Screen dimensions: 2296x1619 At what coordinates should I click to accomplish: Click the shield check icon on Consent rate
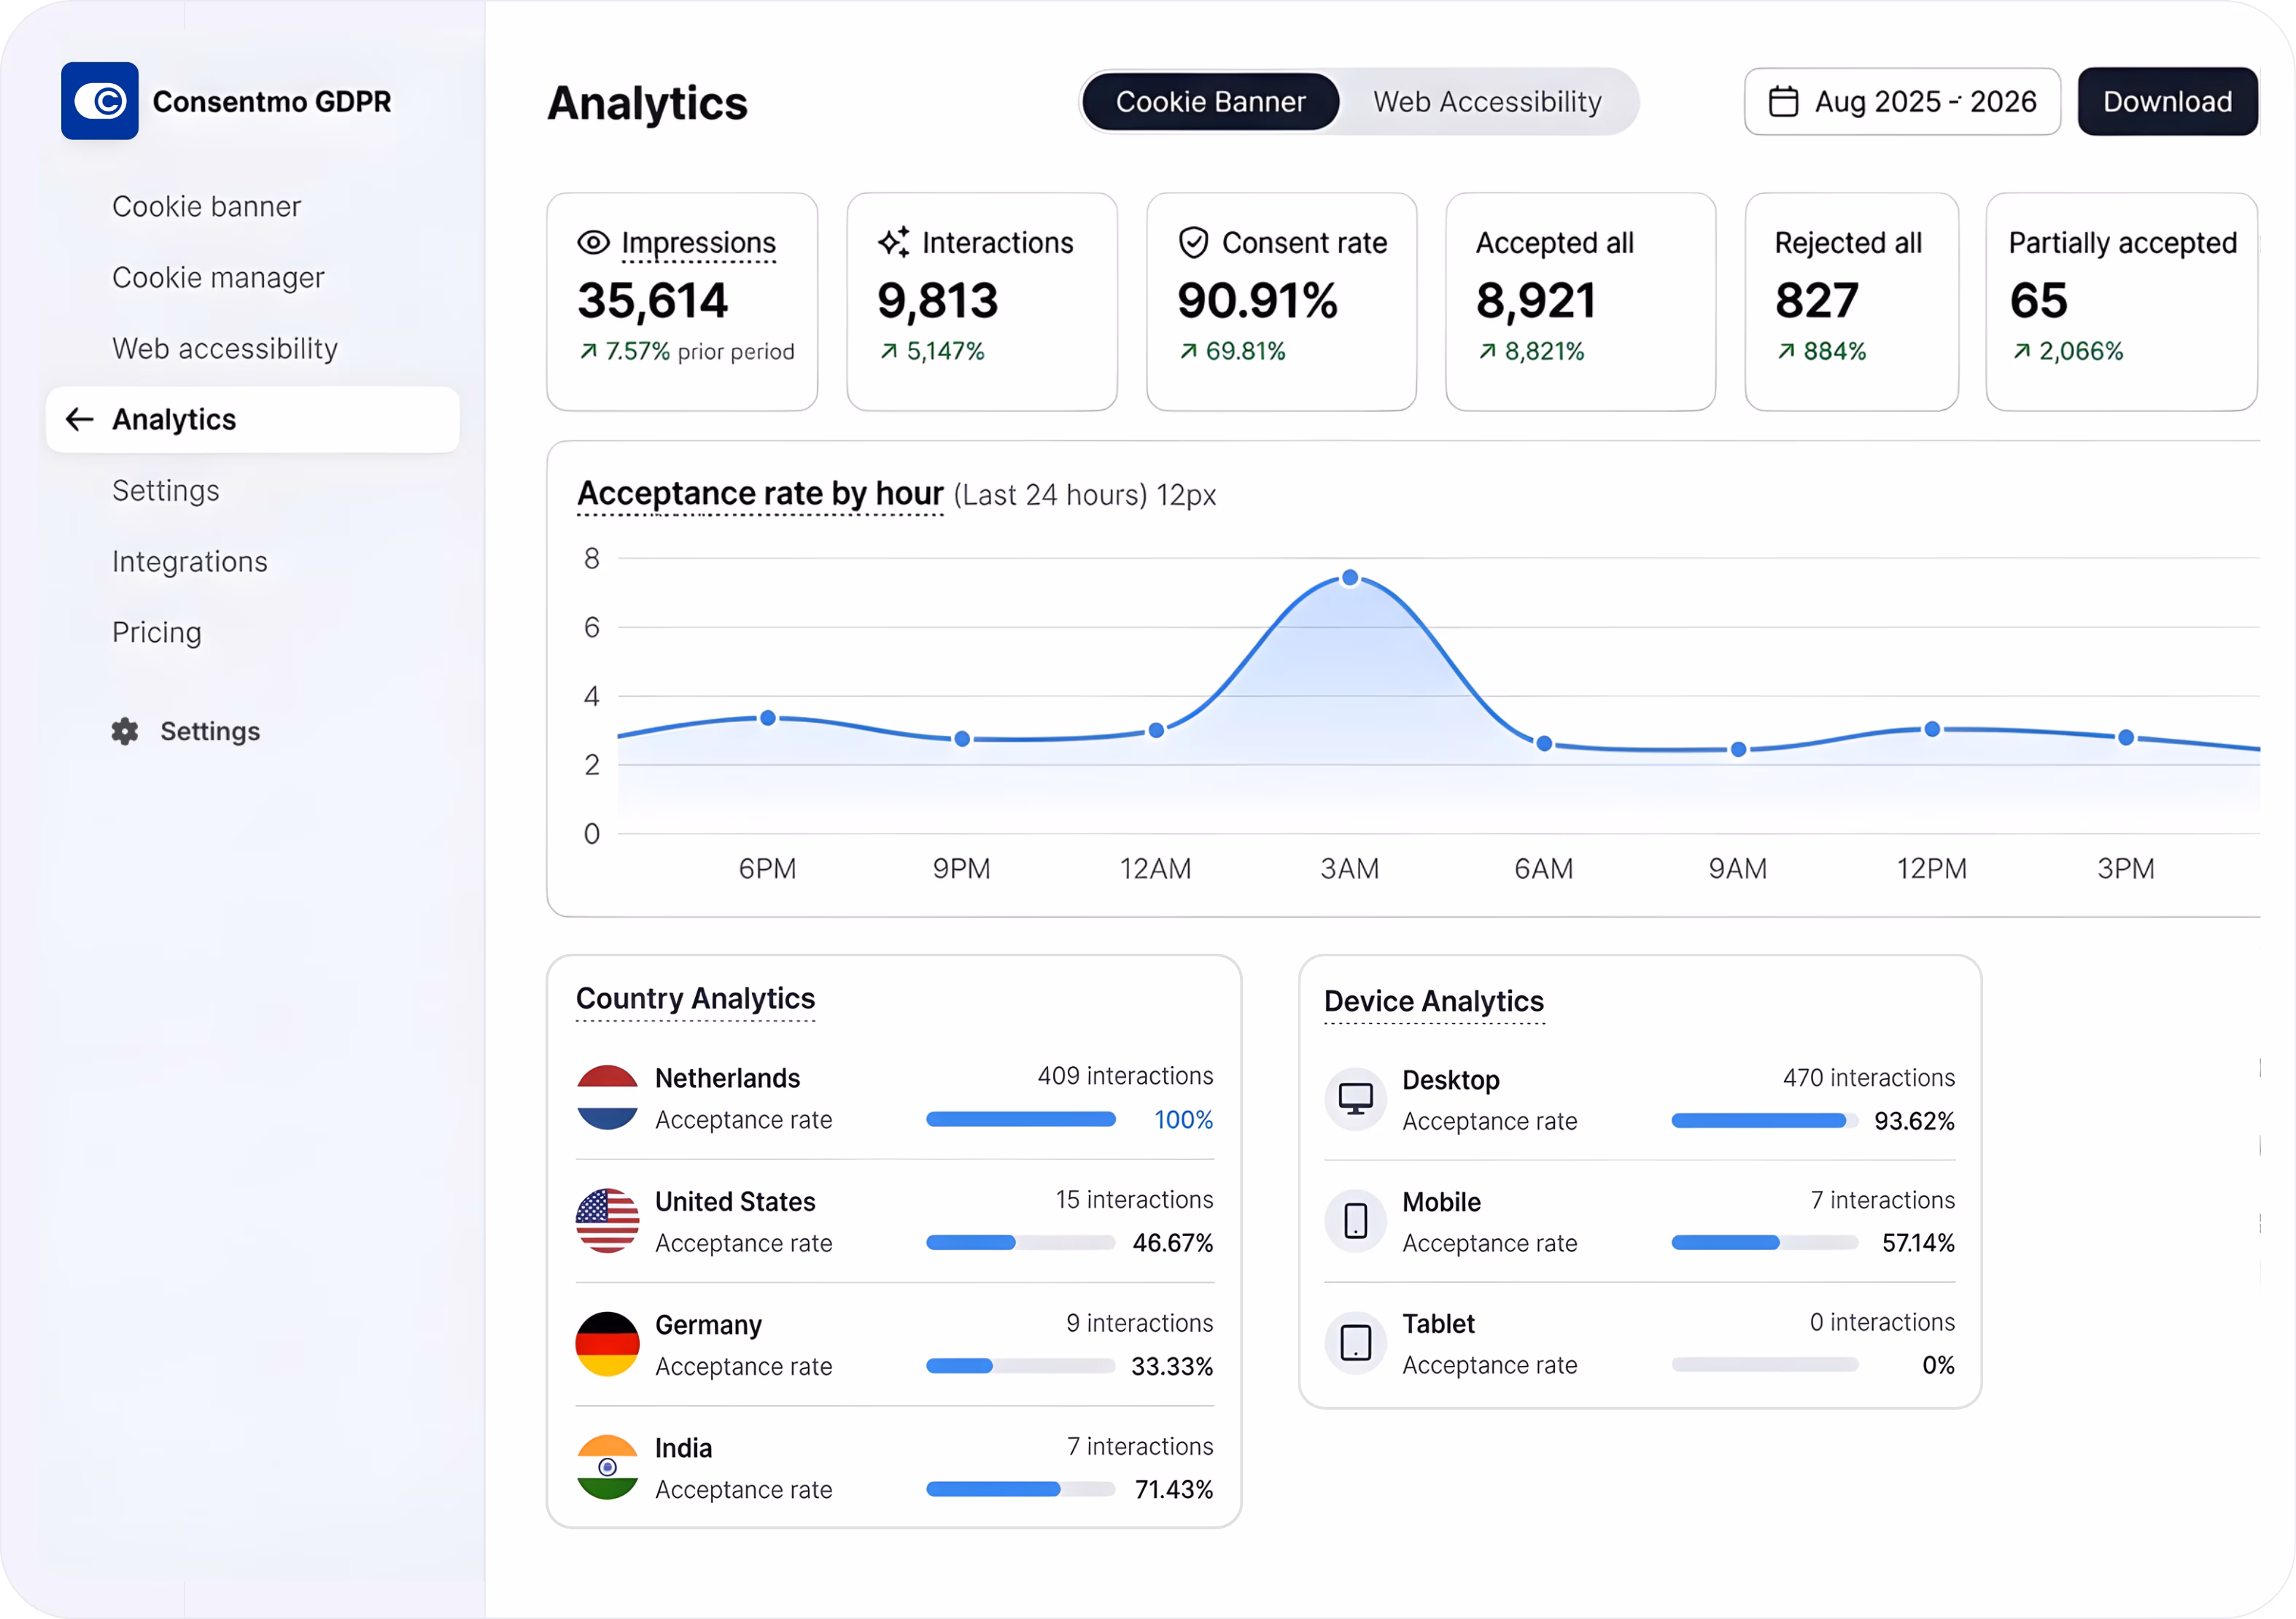click(1193, 242)
